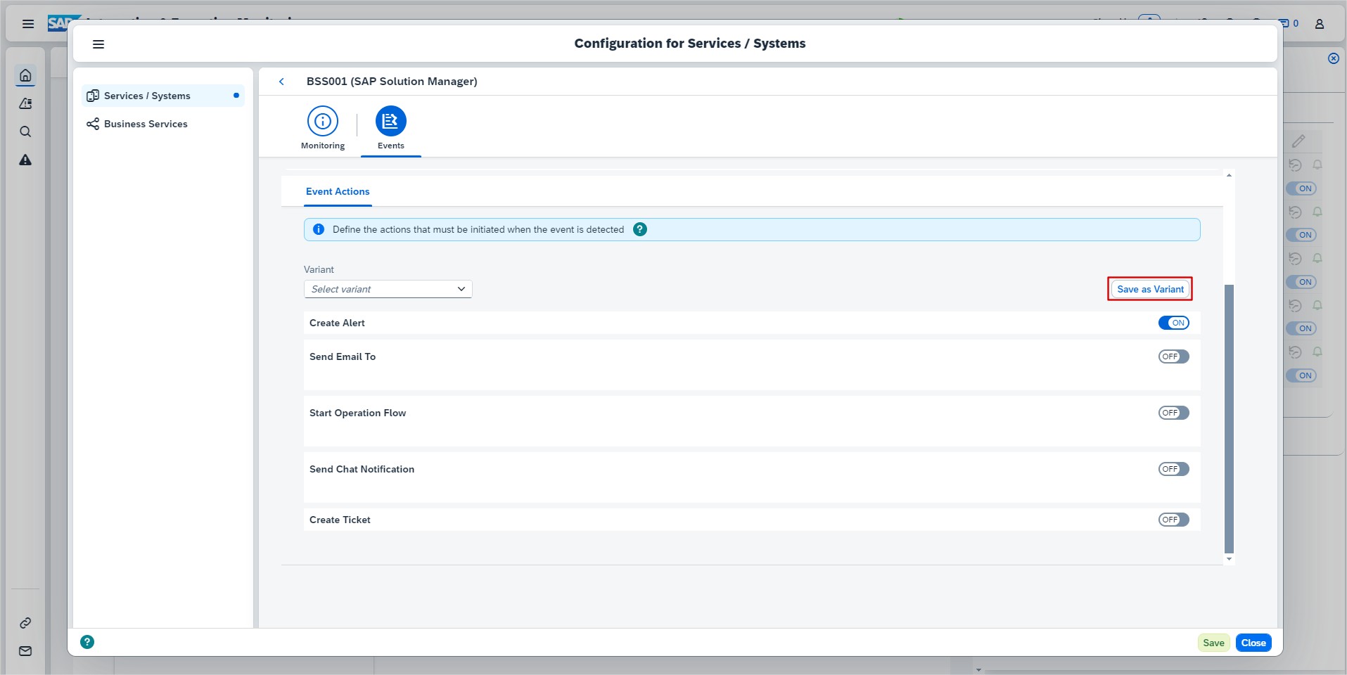Viewport: 1347px width, 675px height.
Task: Switch to the Event Actions tab
Action: (x=338, y=191)
